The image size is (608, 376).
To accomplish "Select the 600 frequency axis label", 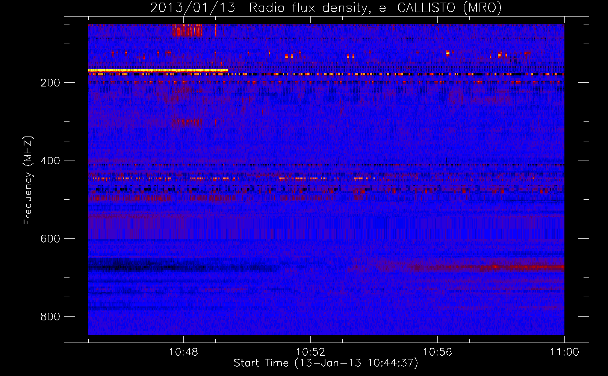I will 50,239.
